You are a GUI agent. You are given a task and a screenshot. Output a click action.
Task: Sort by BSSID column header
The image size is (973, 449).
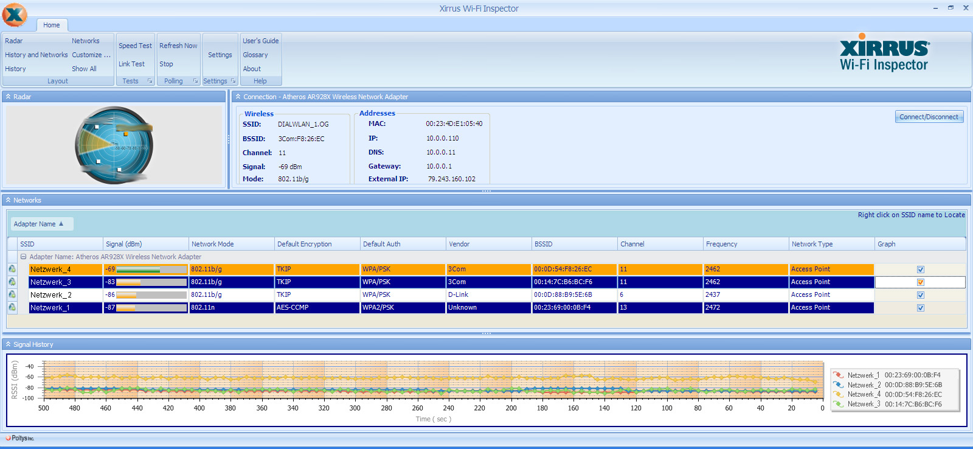pyautogui.click(x=575, y=244)
